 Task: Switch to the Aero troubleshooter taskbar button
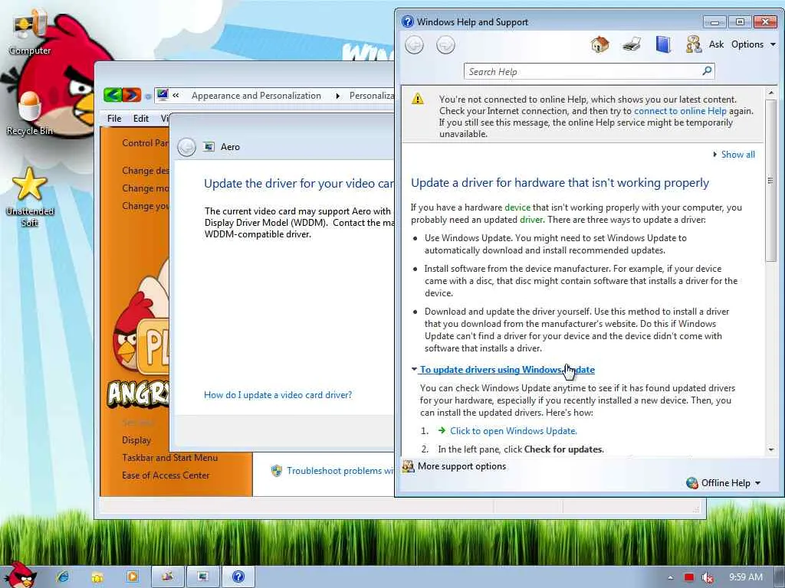pos(202,577)
